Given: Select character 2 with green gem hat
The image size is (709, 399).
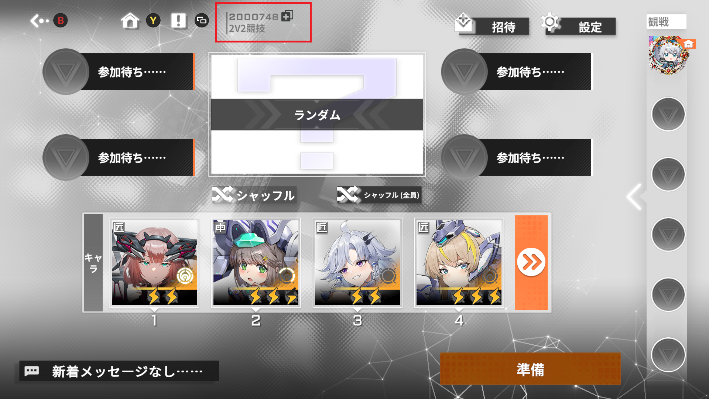Looking at the screenshot, I should [256, 263].
